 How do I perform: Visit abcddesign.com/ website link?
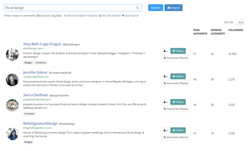(33, 49)
